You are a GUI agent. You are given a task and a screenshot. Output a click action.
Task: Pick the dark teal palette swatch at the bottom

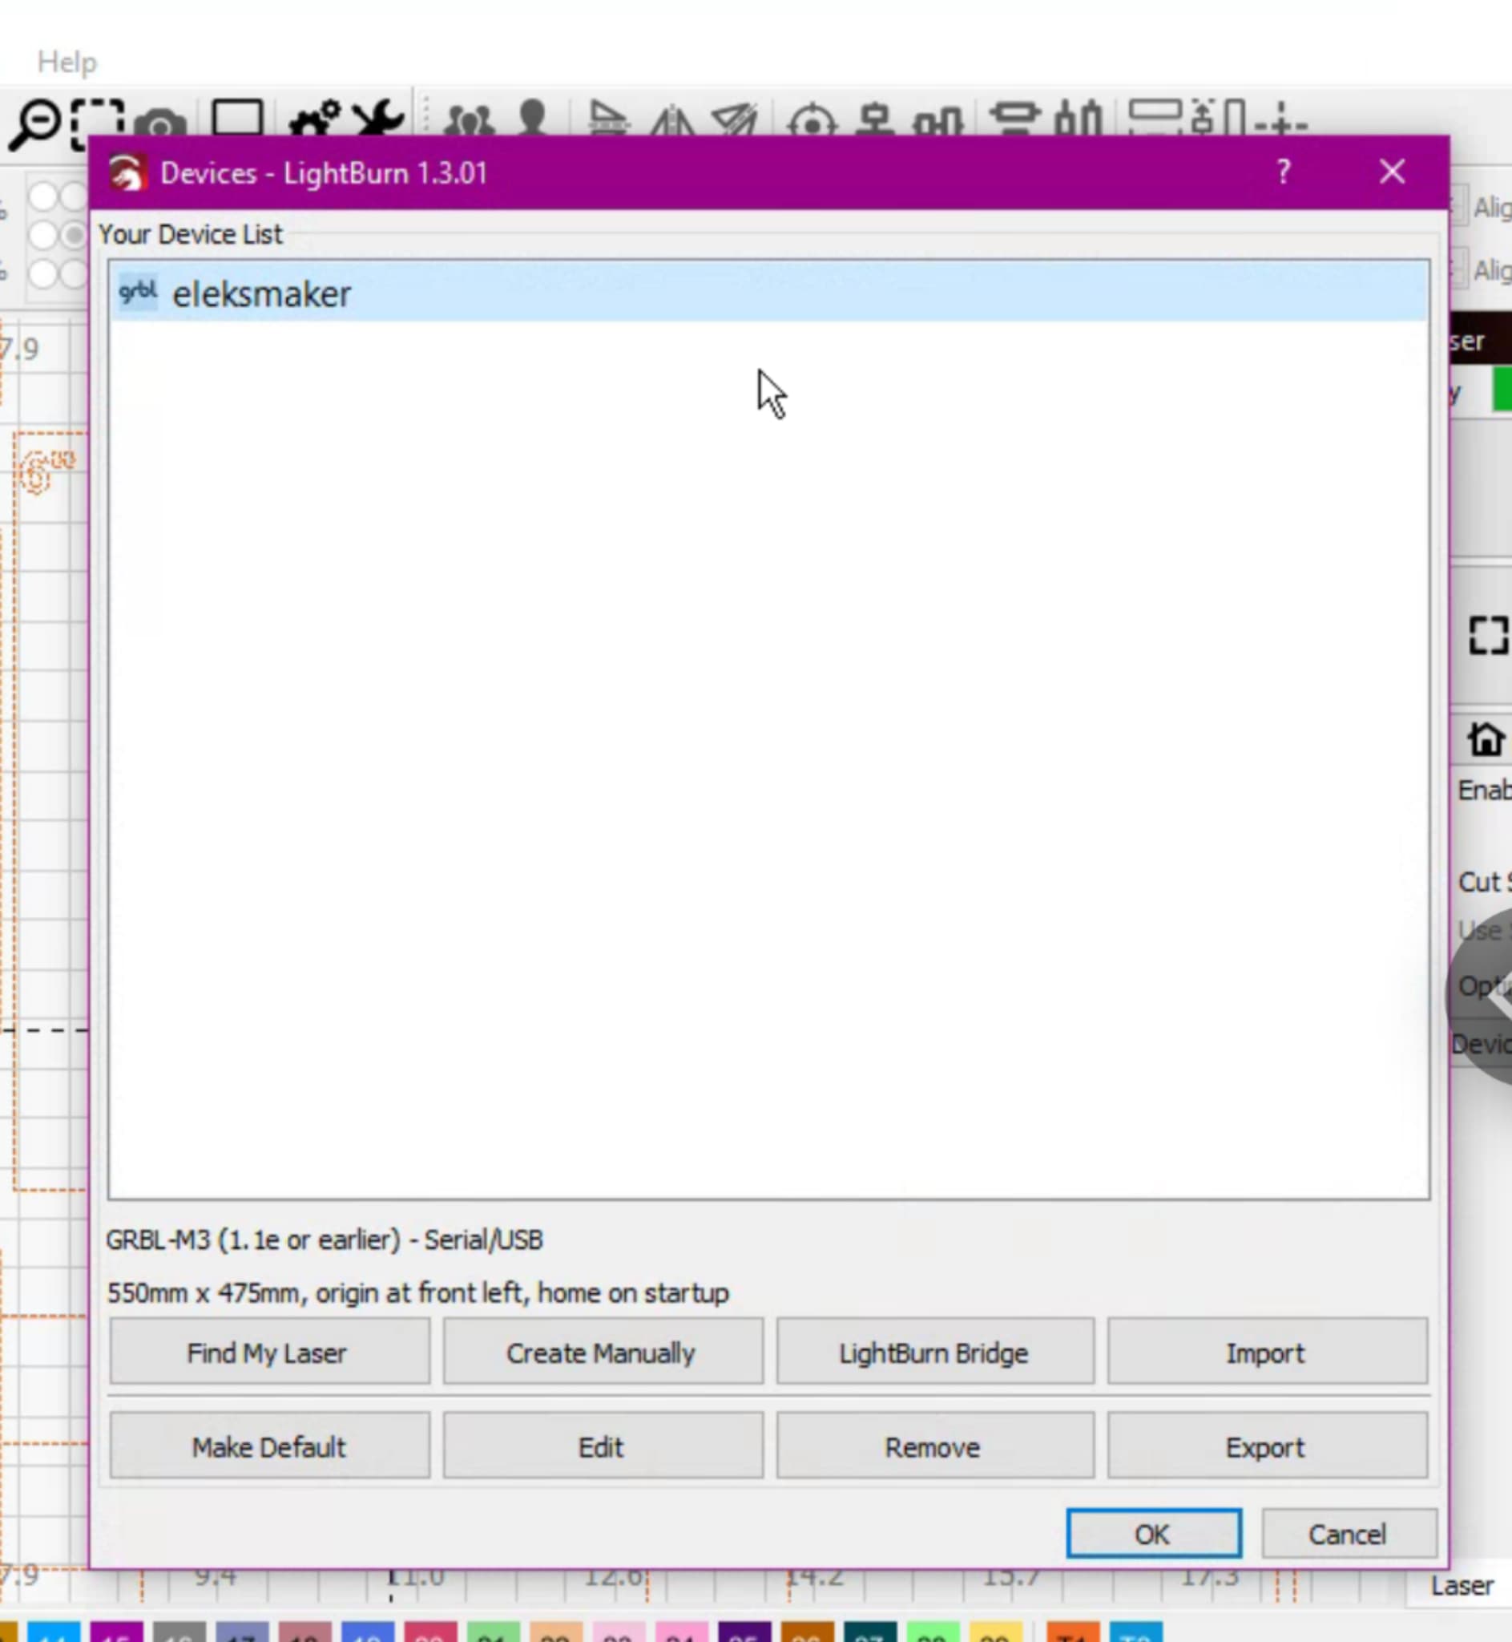click(x=869, y=1632)
